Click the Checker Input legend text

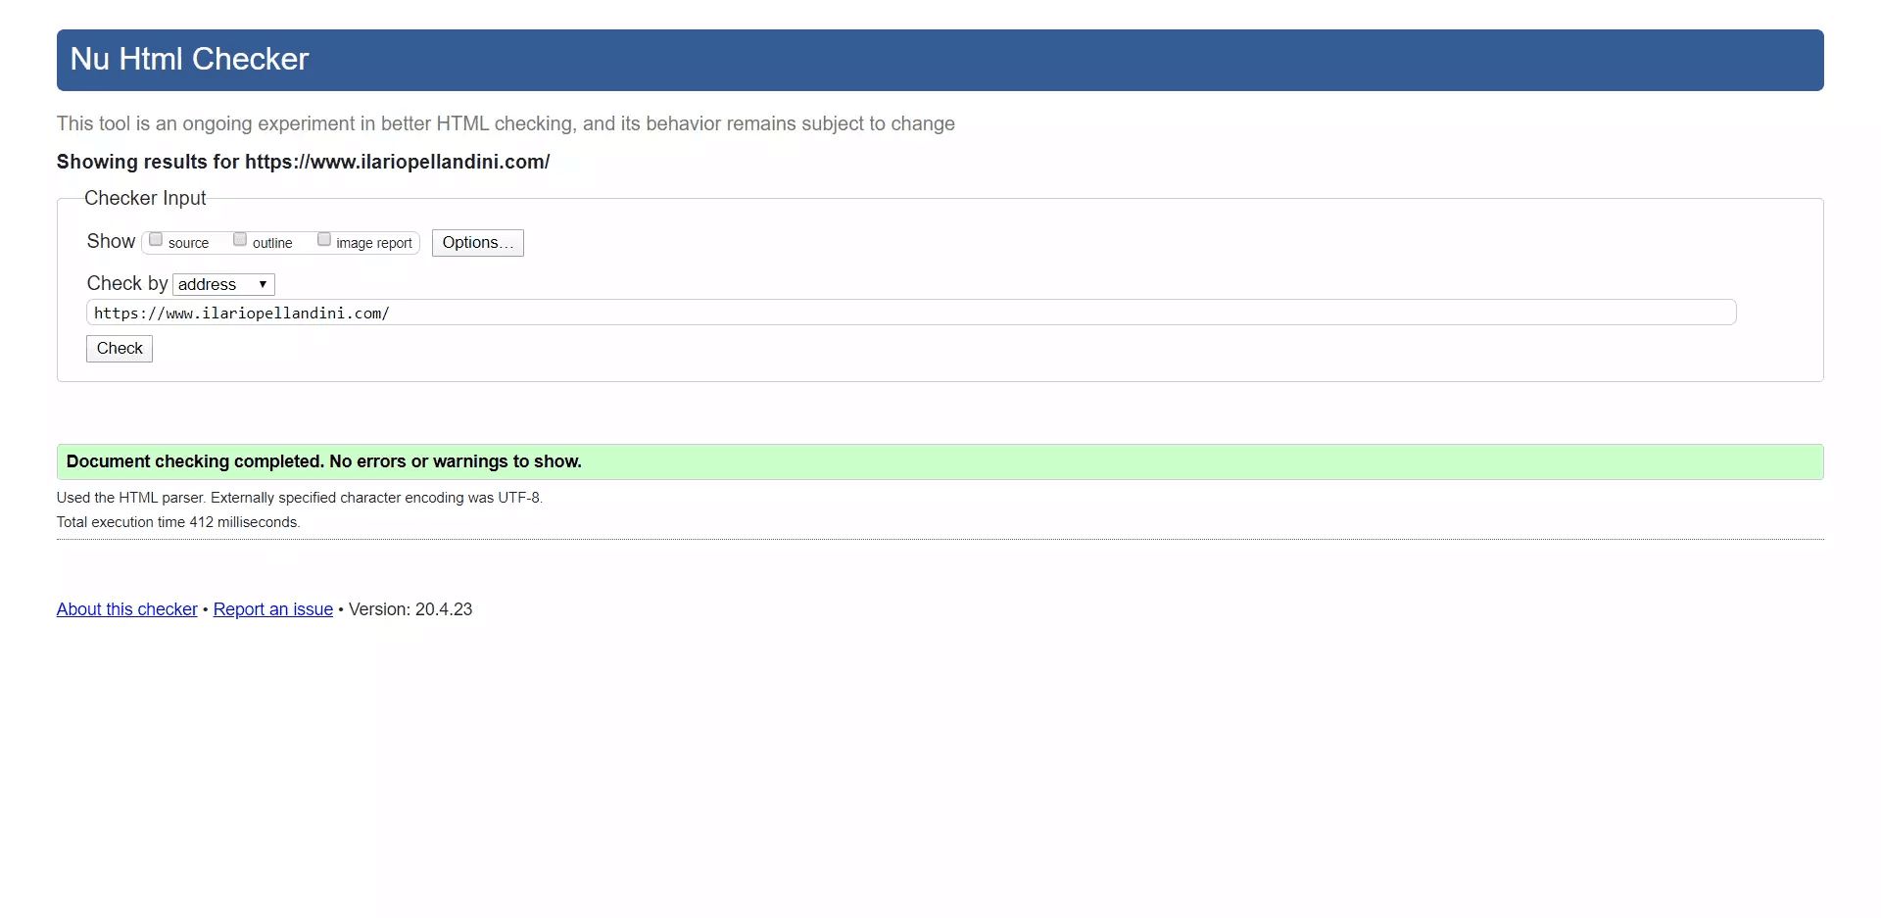tap(145, 198)
